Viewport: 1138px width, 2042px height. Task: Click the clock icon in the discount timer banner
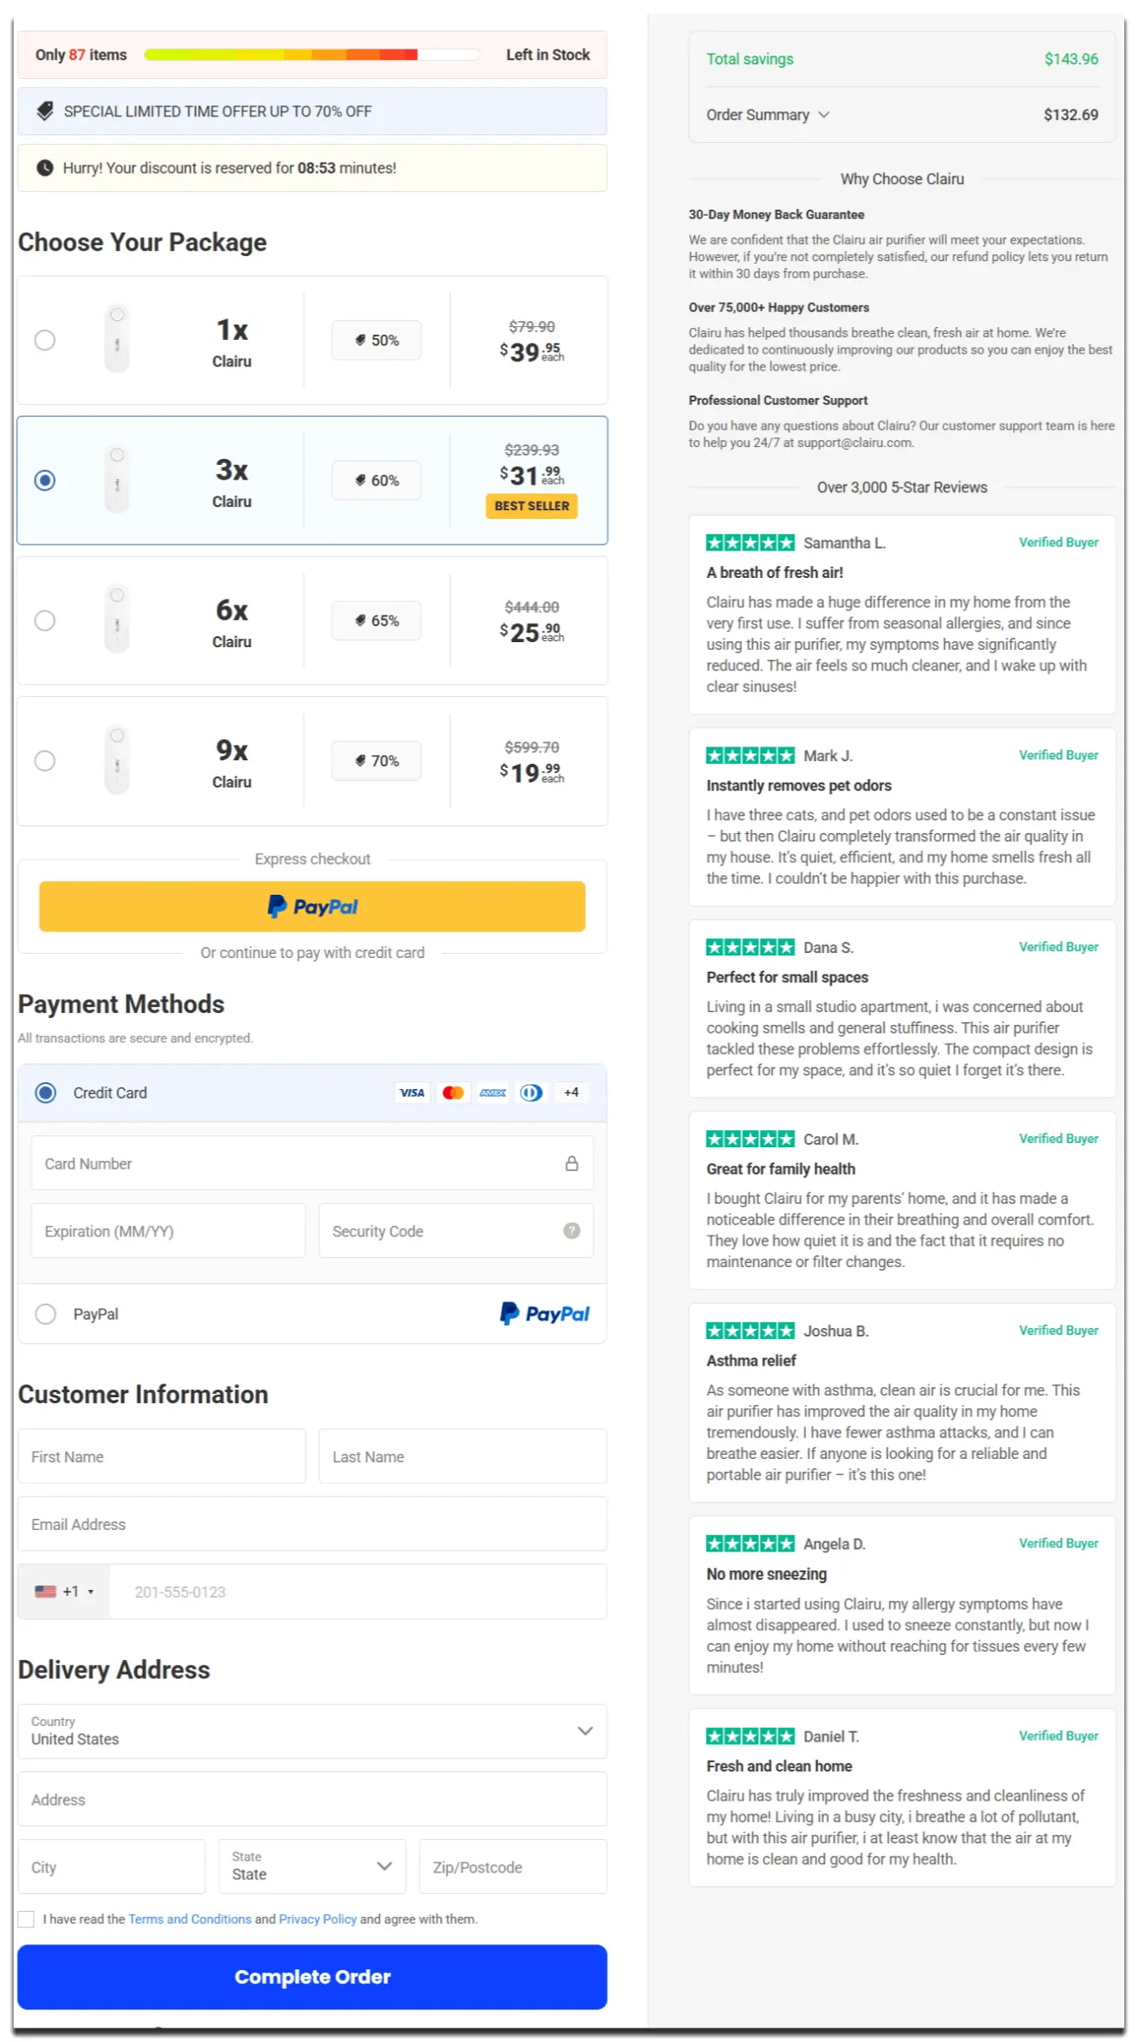tap(44, 168)
